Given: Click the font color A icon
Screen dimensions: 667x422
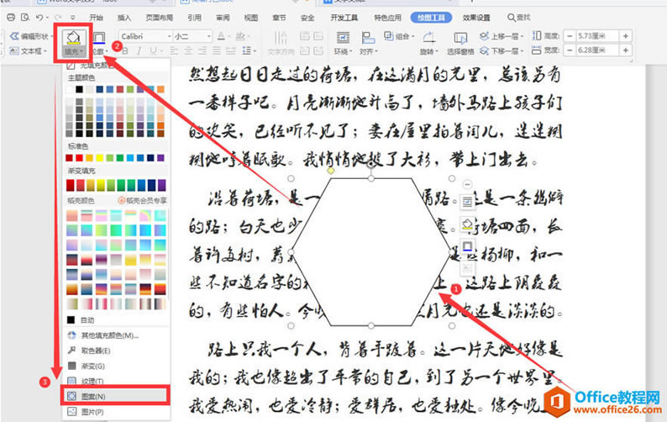Looking at the screenshot, I should [221, 37].
